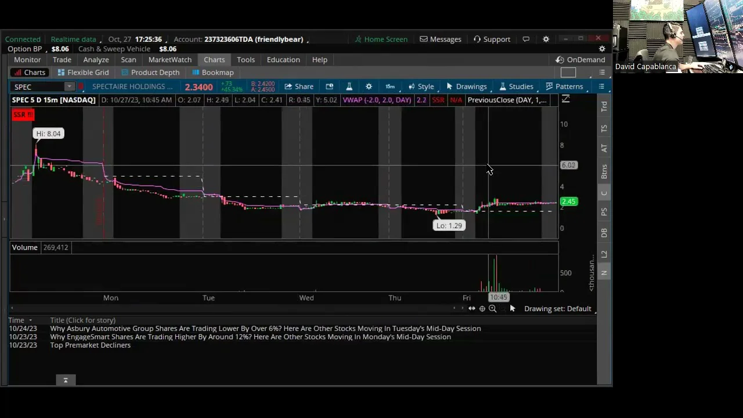Select the pointer drawing tool icon

click(512, 309)
